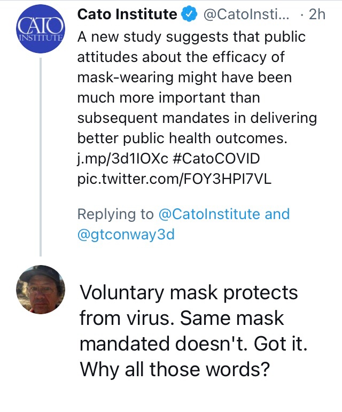Click the reply text "Voluntary mask protects"

189,293
